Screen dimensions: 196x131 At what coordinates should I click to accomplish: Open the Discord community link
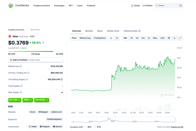tap(57, 127)
